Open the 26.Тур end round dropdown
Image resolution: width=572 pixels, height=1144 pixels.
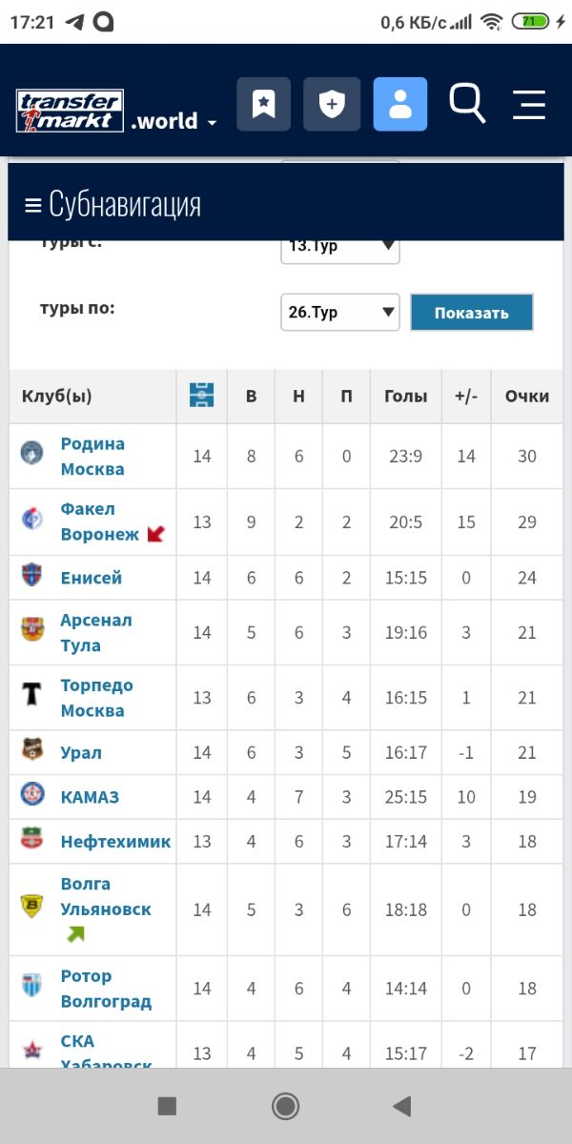point(340,312)
